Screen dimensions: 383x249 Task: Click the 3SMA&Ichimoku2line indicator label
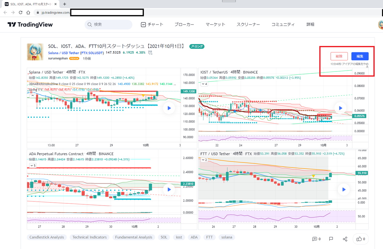[x=44, y=84]
